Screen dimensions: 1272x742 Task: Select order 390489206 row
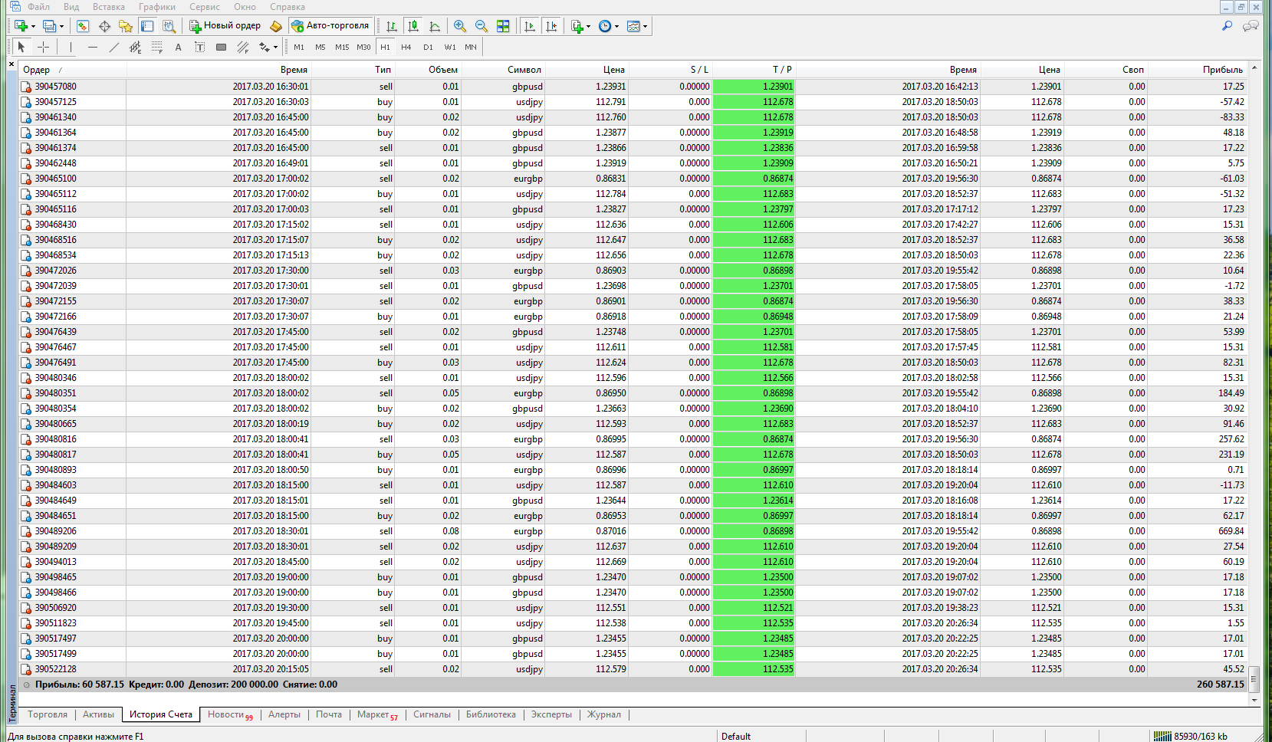(55, 531)
